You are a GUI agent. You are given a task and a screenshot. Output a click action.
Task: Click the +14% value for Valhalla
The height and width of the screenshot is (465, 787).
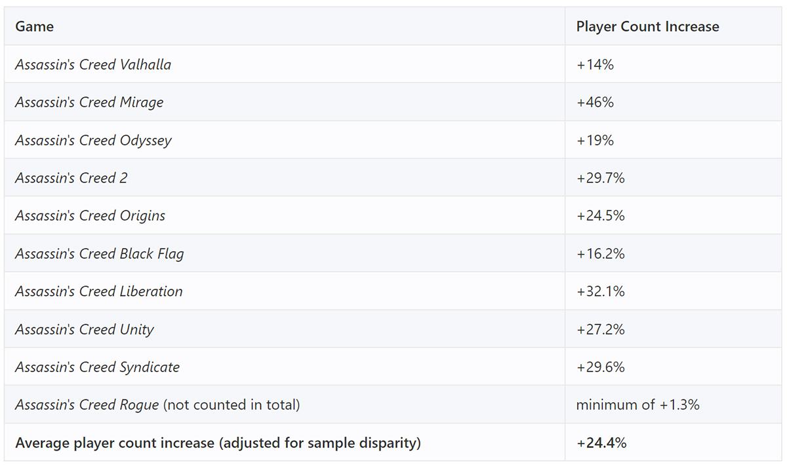(x=595, y=64)
